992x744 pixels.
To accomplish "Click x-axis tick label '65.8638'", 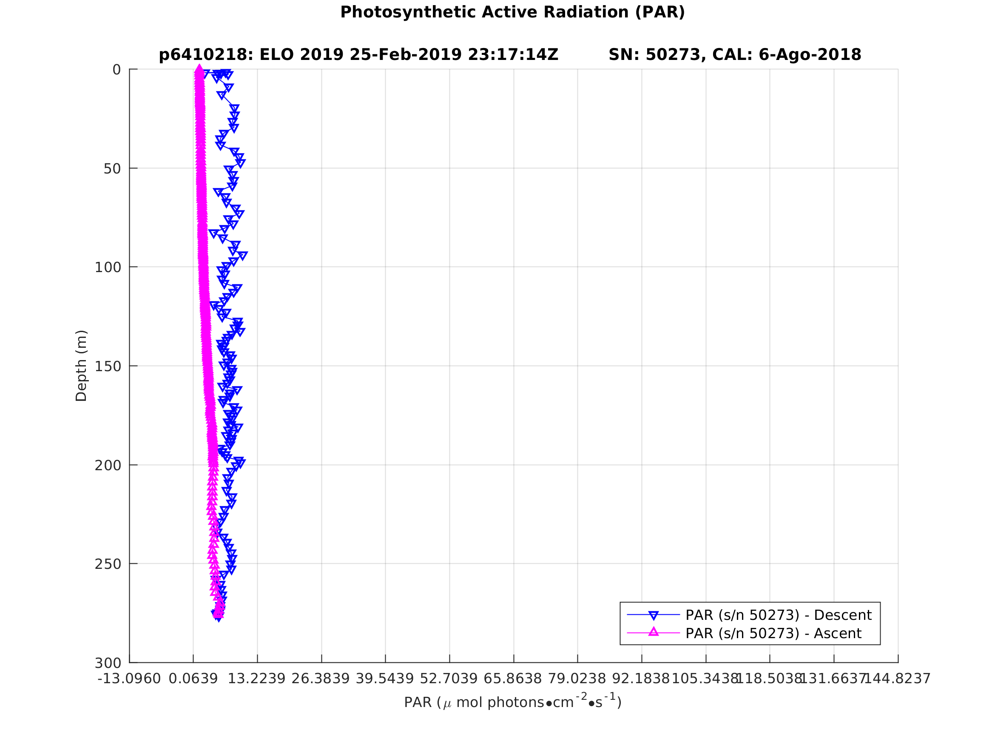I will click(x=513, y=679).
